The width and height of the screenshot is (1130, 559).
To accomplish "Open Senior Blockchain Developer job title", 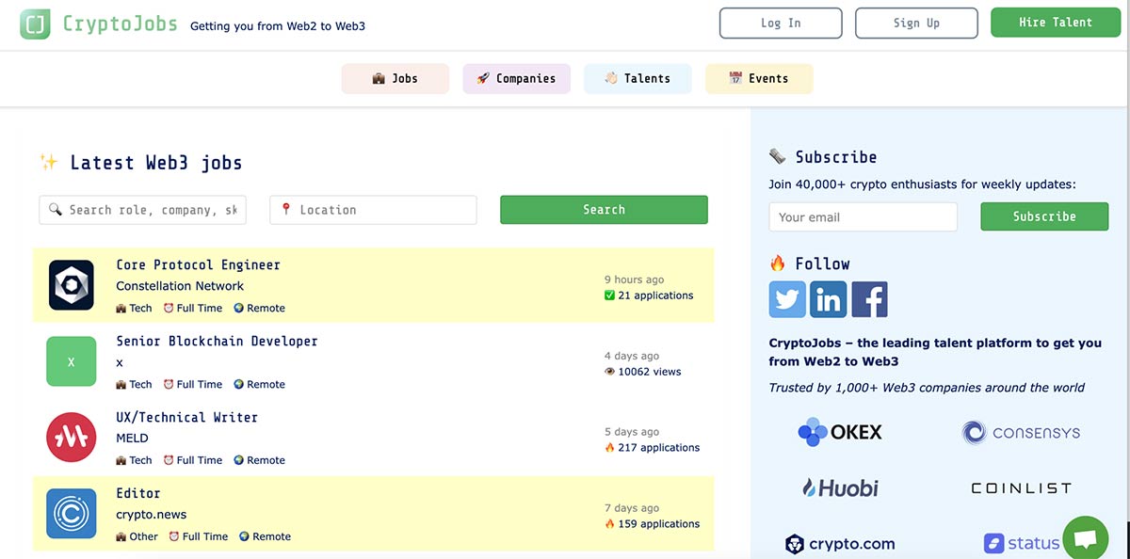I will pos(217,342).
